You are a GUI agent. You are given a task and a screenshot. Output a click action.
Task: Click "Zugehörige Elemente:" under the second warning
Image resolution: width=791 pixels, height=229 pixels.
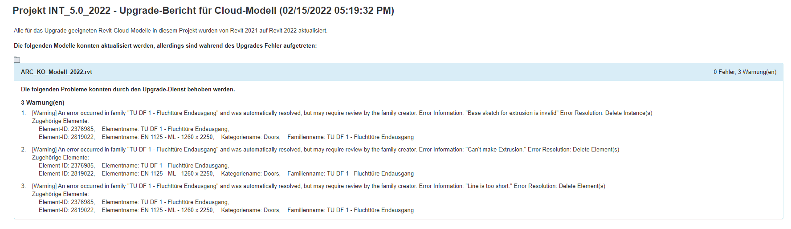coord(60,158)
